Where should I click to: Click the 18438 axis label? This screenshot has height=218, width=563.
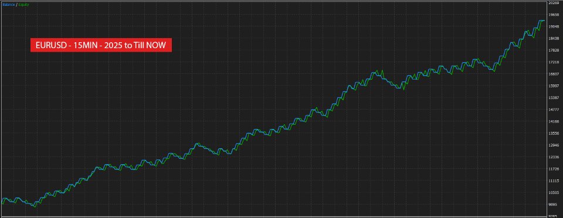coord(554,38)
